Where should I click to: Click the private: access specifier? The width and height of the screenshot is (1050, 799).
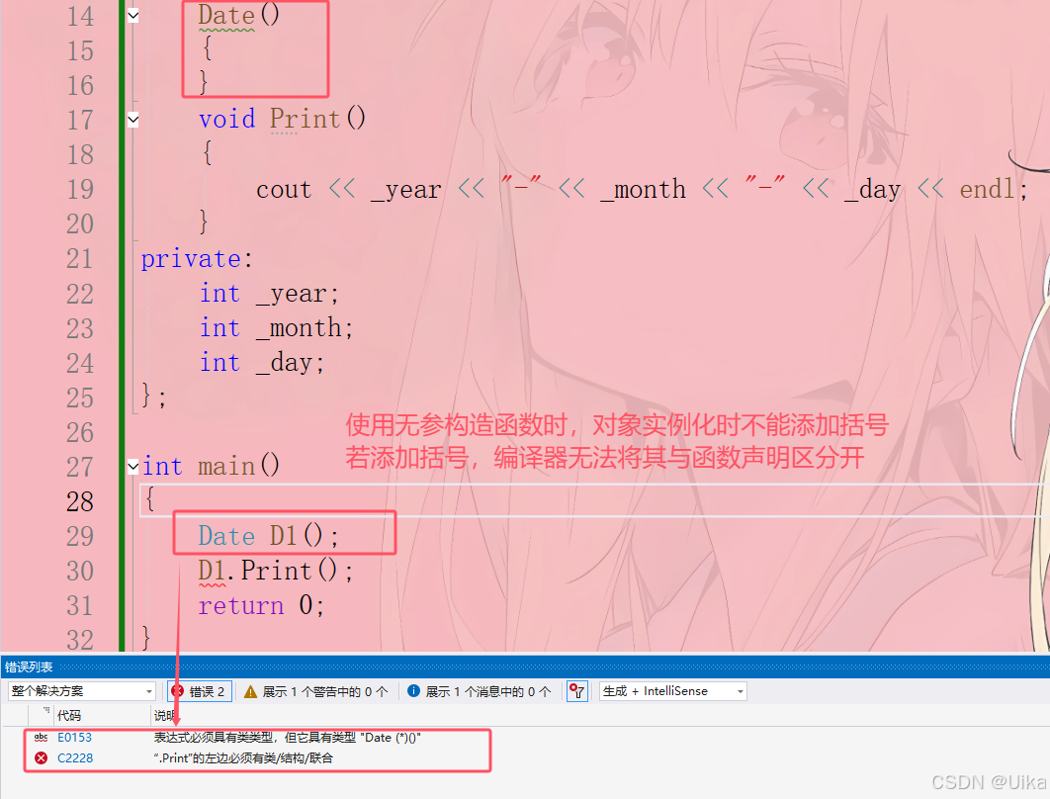pyautogui.click(x=197, y=259)
